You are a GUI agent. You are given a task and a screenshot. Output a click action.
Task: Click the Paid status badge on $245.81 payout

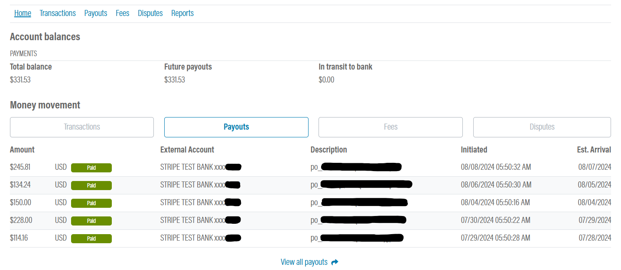[x=91, y=168]
